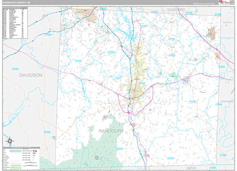The image size is (237, 171).
Task: Click ZIP code 27341 label
Action: point(170,158)
